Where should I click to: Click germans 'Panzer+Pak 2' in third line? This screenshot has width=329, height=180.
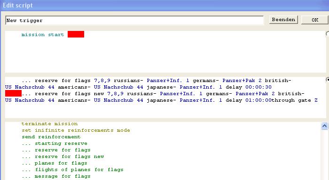pyautogui.click(x=255, y=94)
